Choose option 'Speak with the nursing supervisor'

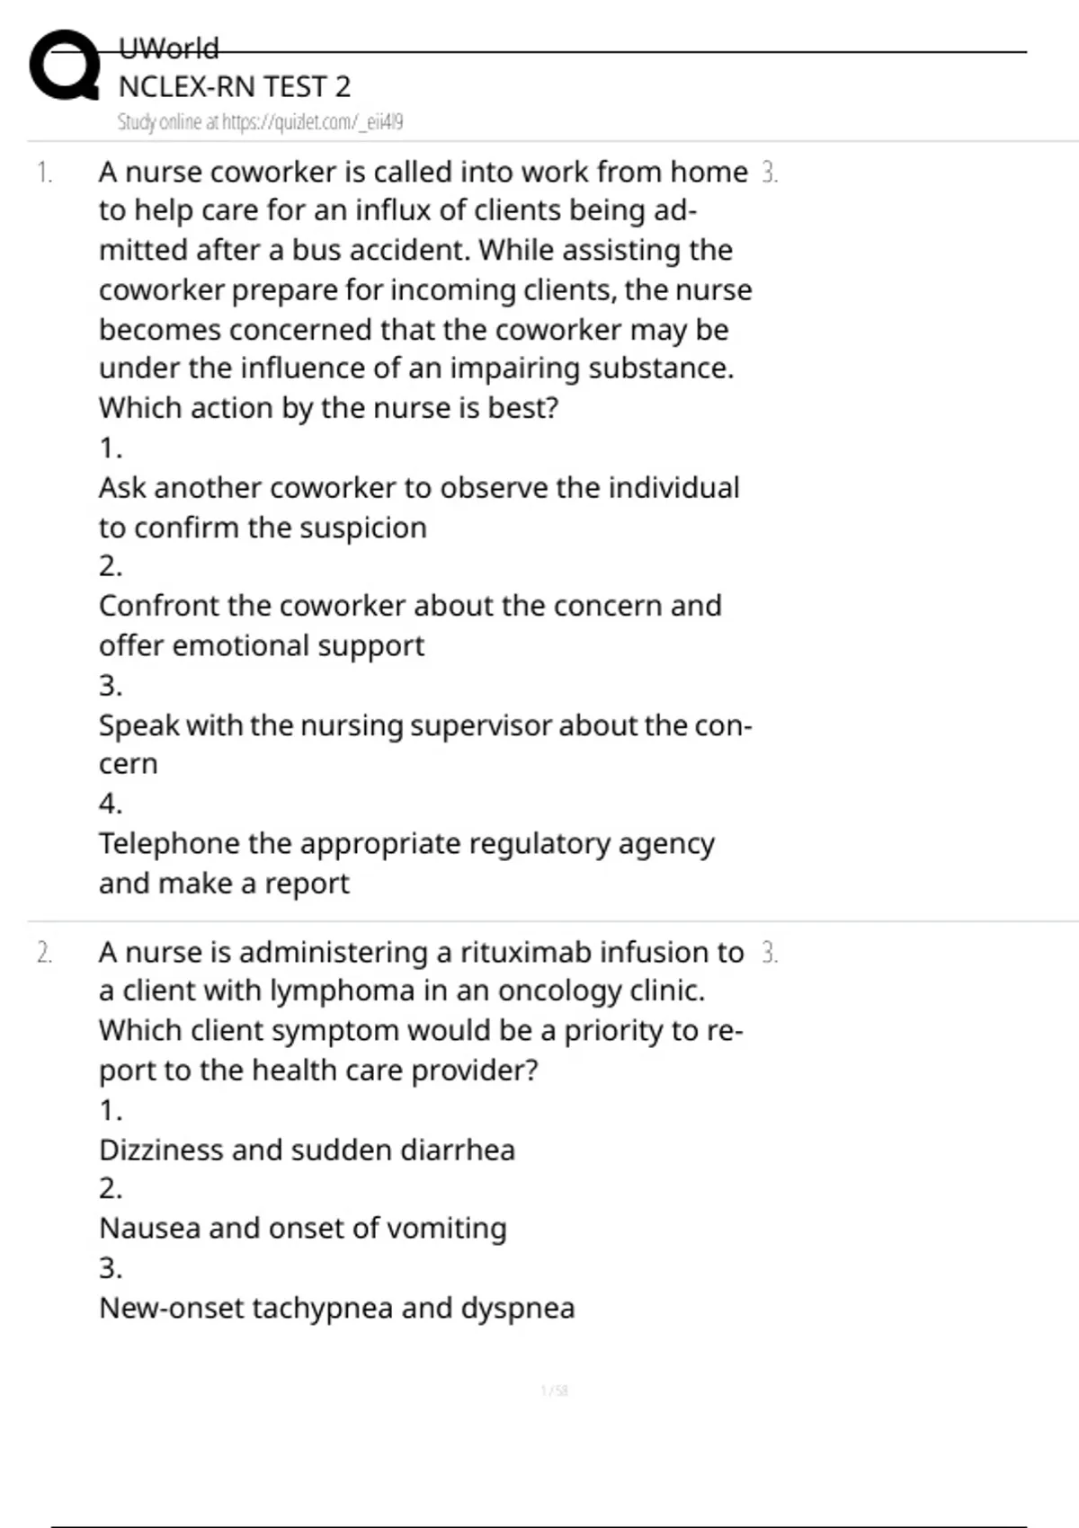coord(424,725)
